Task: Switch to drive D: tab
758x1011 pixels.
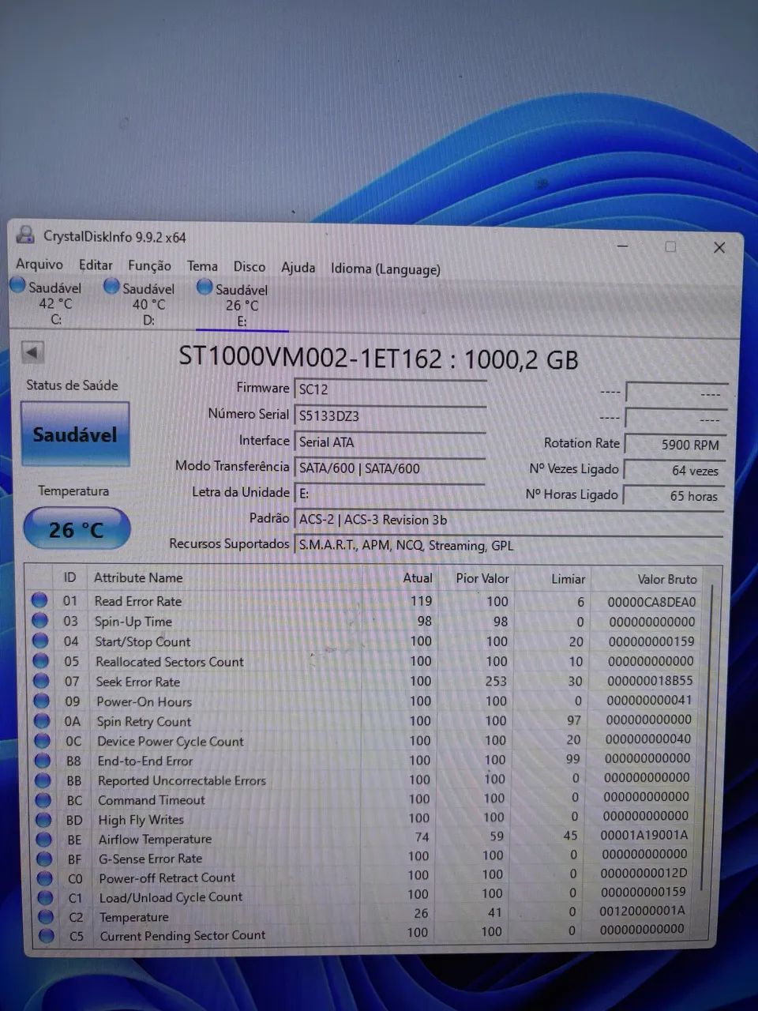Action: click(141, 303)
